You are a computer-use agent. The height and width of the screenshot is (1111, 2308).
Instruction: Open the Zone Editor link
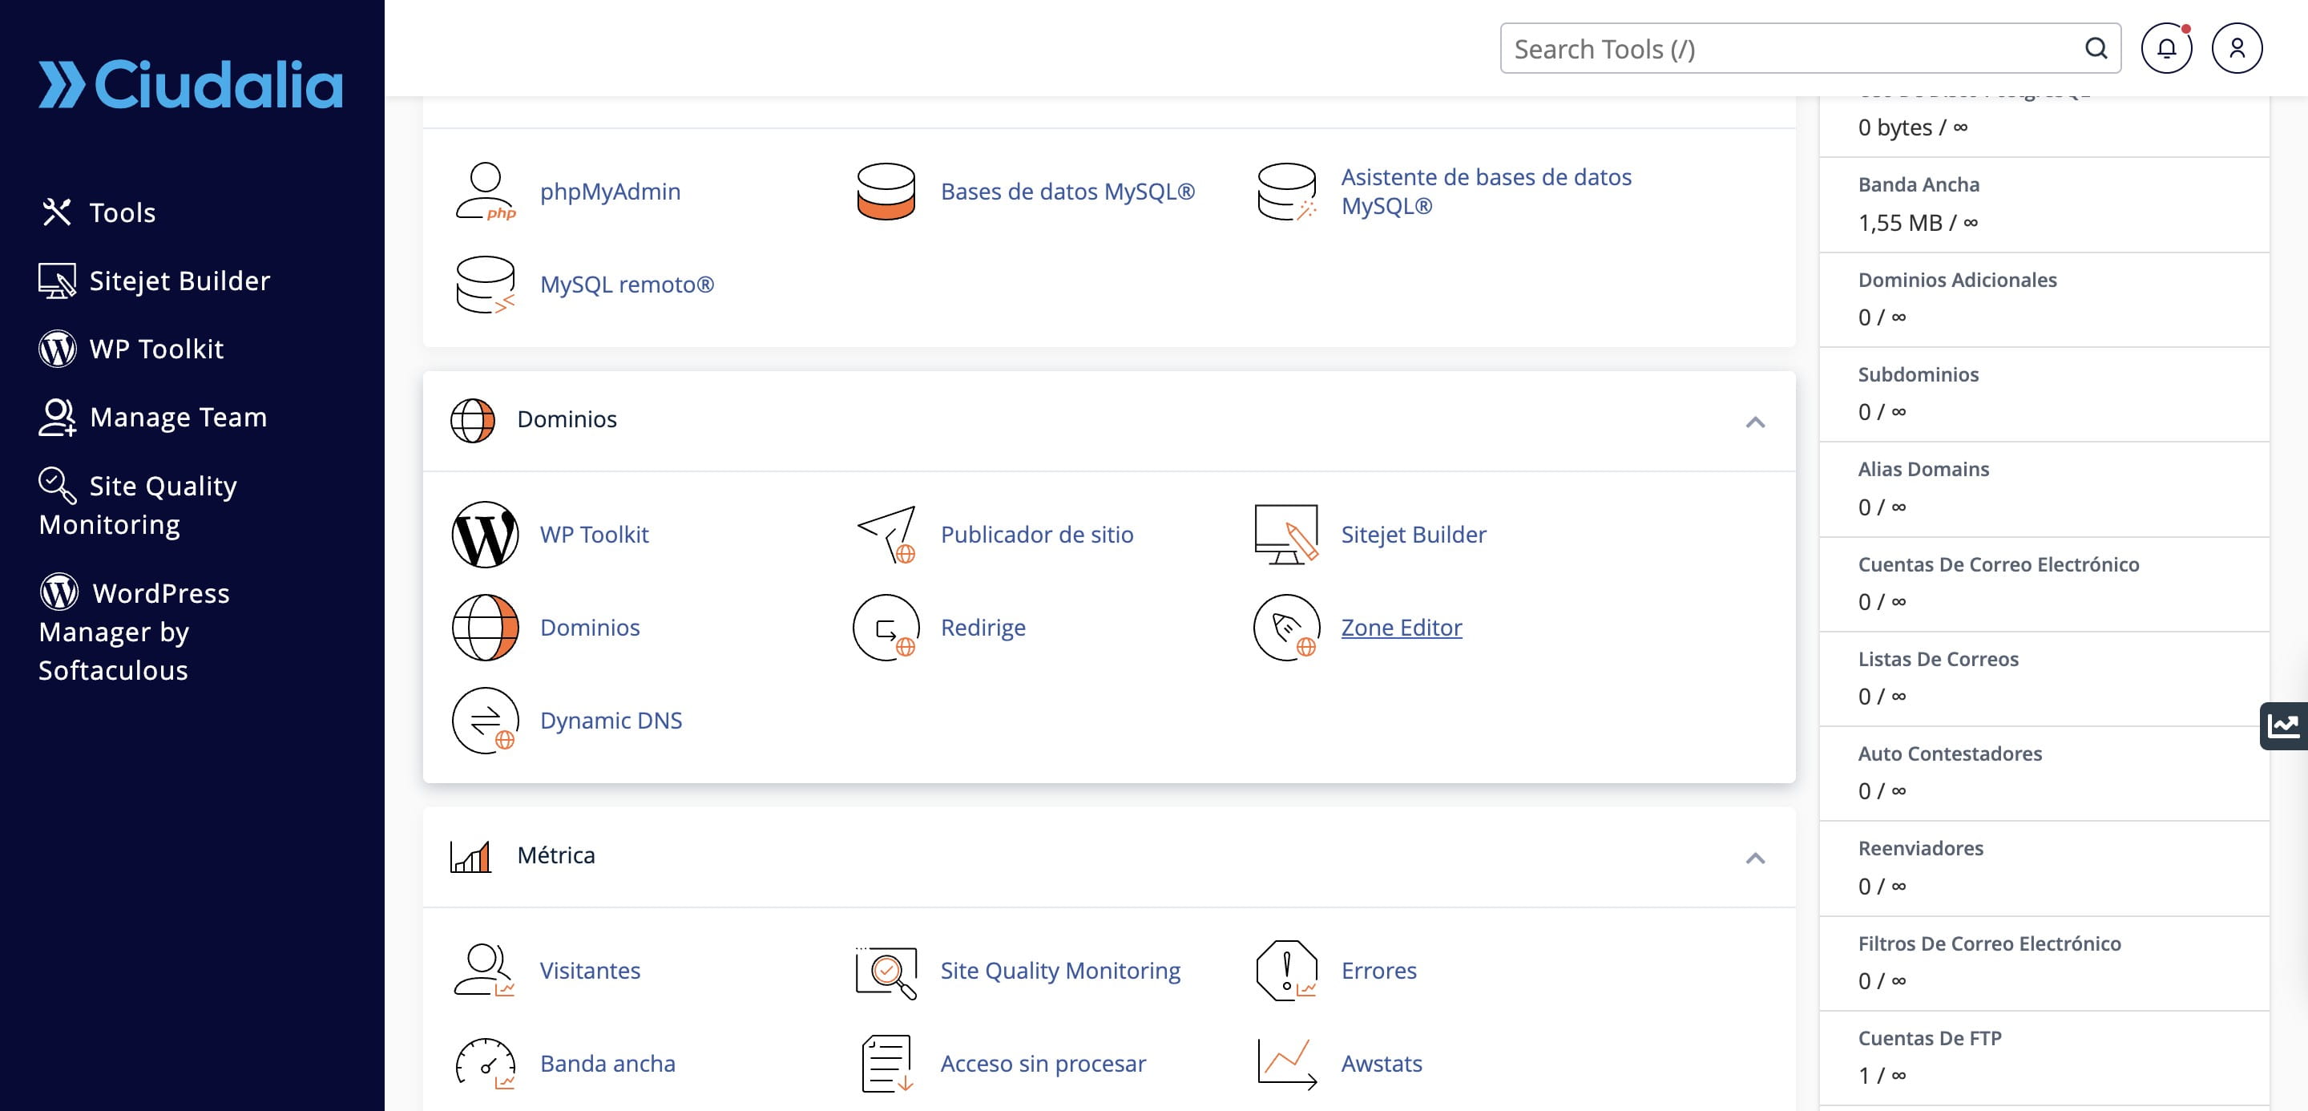[x=1400, y=627]
